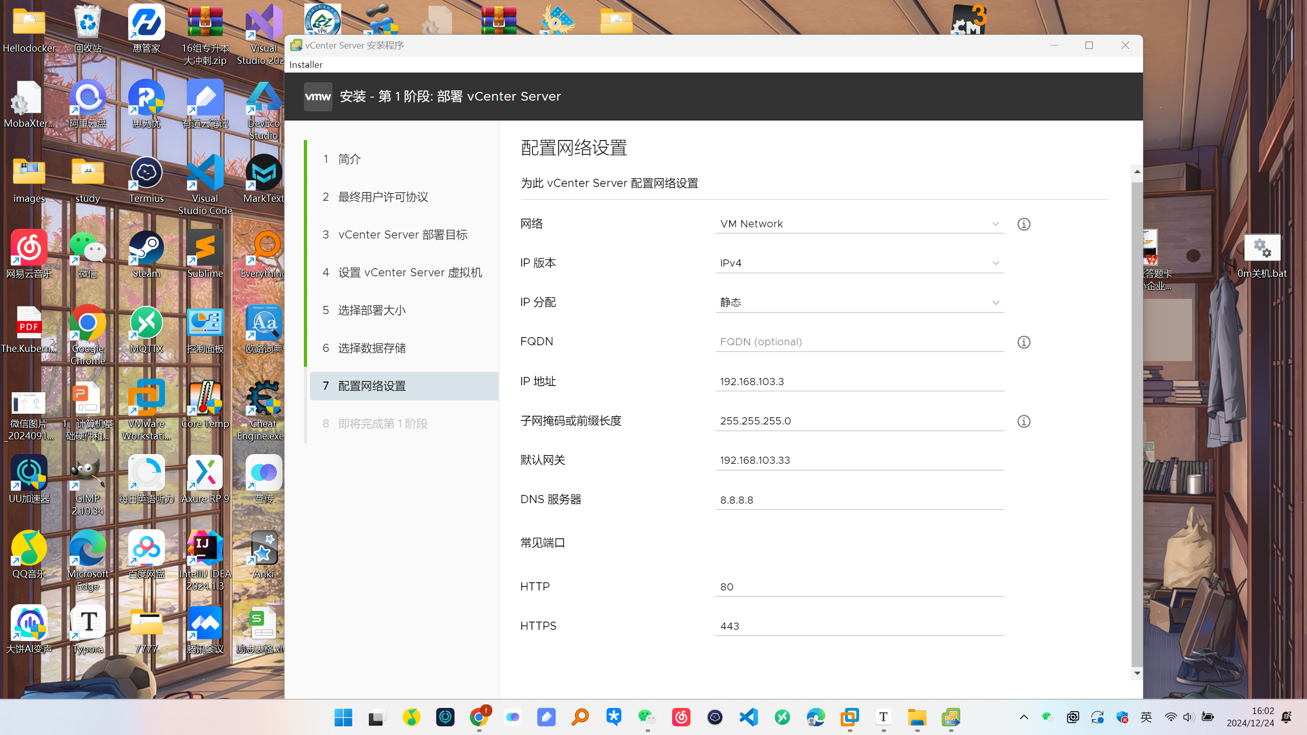Select the 微信 desktop shortcut
The width and height of the screenshot is (1307, 735).
click(88, 254)
